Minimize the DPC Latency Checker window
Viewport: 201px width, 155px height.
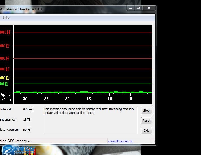point(130,8)
